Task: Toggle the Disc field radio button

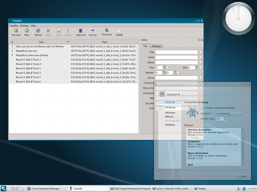Action: pyautogui.click(x=200, y=67)
